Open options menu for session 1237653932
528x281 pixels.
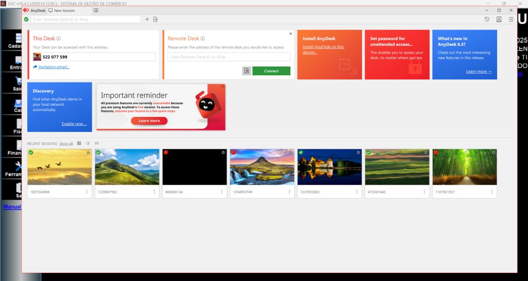click(357, 192)
